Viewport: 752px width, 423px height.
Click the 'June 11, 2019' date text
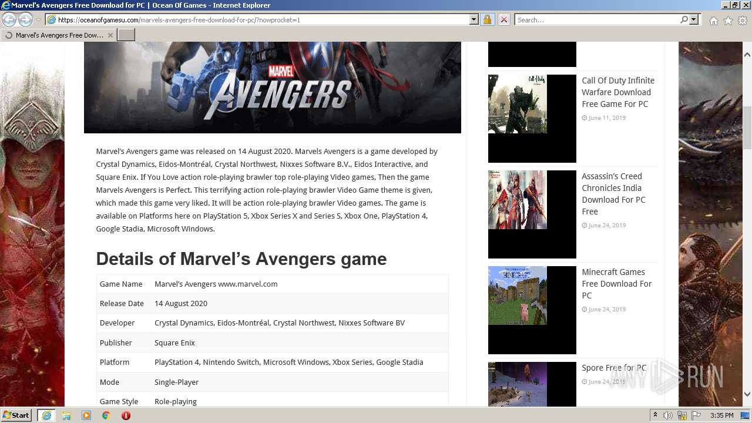(x=607, y=117)
